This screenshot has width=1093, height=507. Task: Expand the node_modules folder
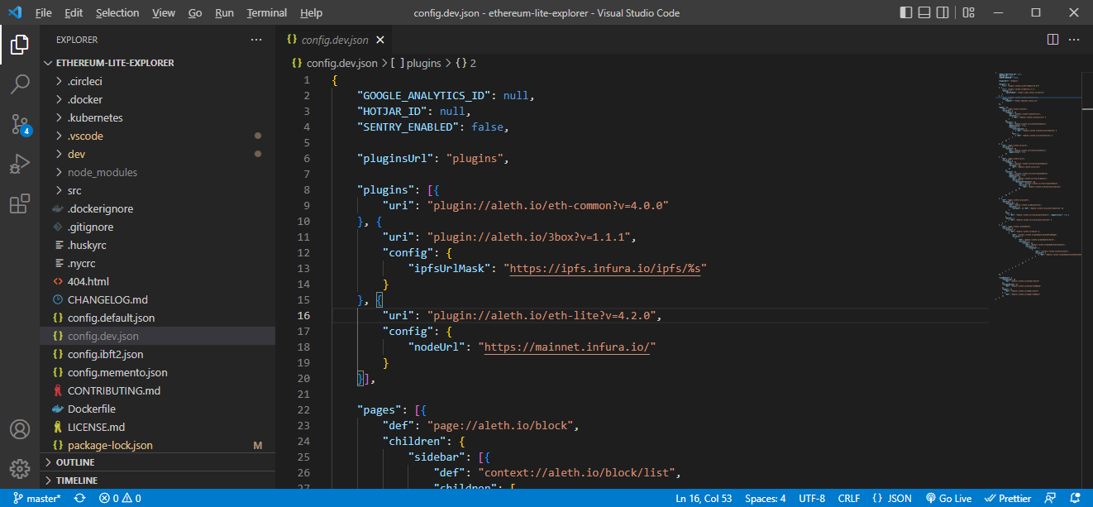click(x=157, y=172)
